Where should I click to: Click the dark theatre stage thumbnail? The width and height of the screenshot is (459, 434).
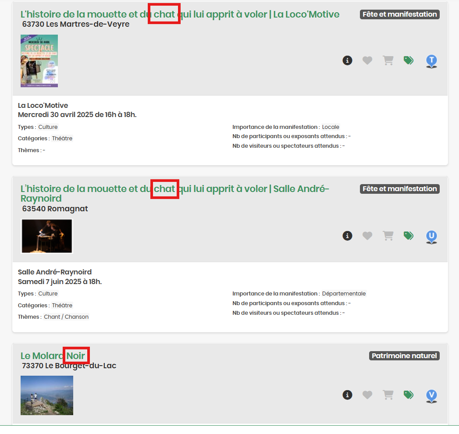click(47, 236)
